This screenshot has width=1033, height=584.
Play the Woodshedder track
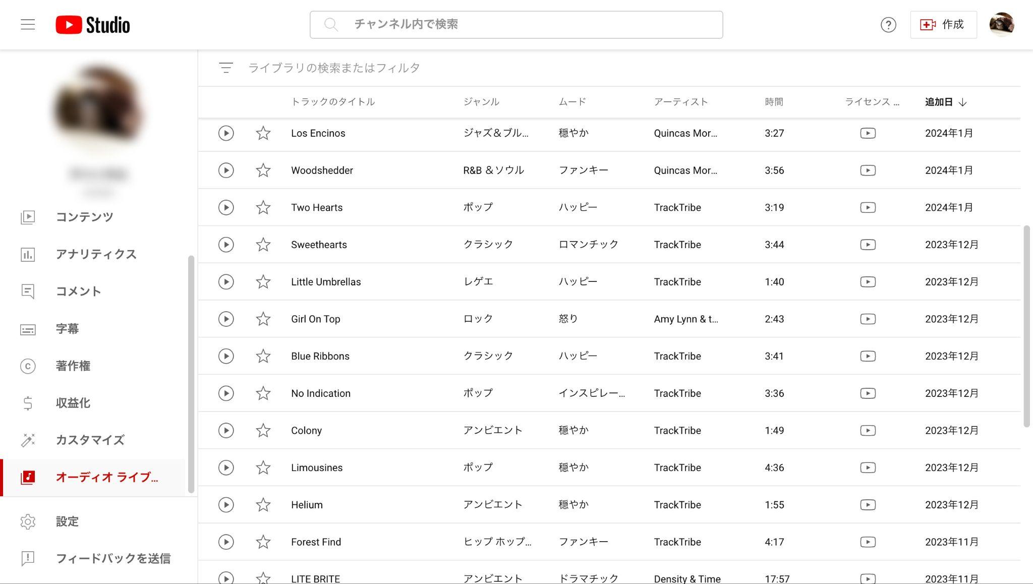pyautogui.click(x=226, y=170)
